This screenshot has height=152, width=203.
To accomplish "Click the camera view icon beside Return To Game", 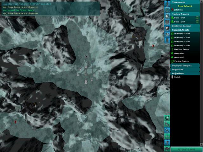I will coord(167,149).
